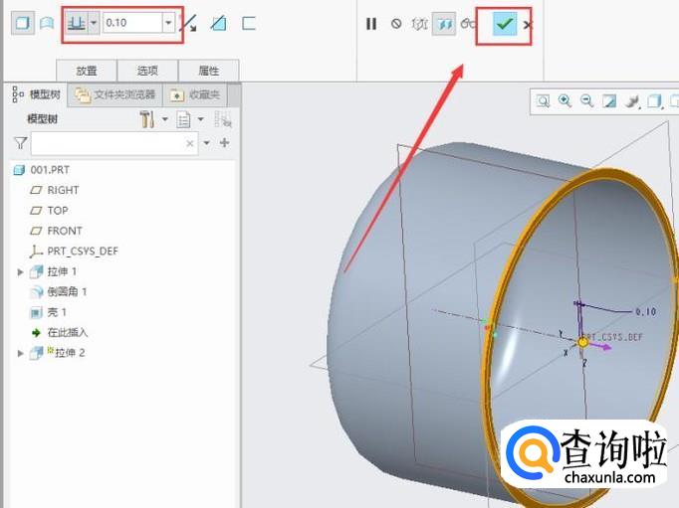The width and height of the screenshot is (679, 508).
Task: Click the model tree settings hammer icon
Action: click(x=147, y=119)
